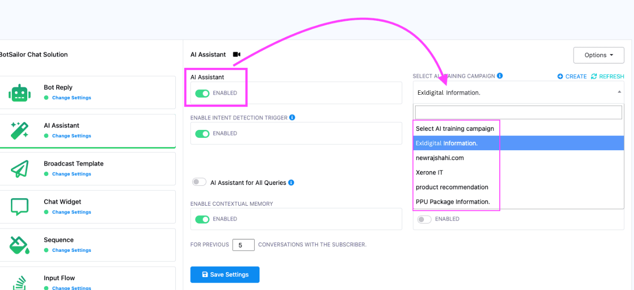
Task: Click the CREATE link
Action: click(x=572, y=76)
